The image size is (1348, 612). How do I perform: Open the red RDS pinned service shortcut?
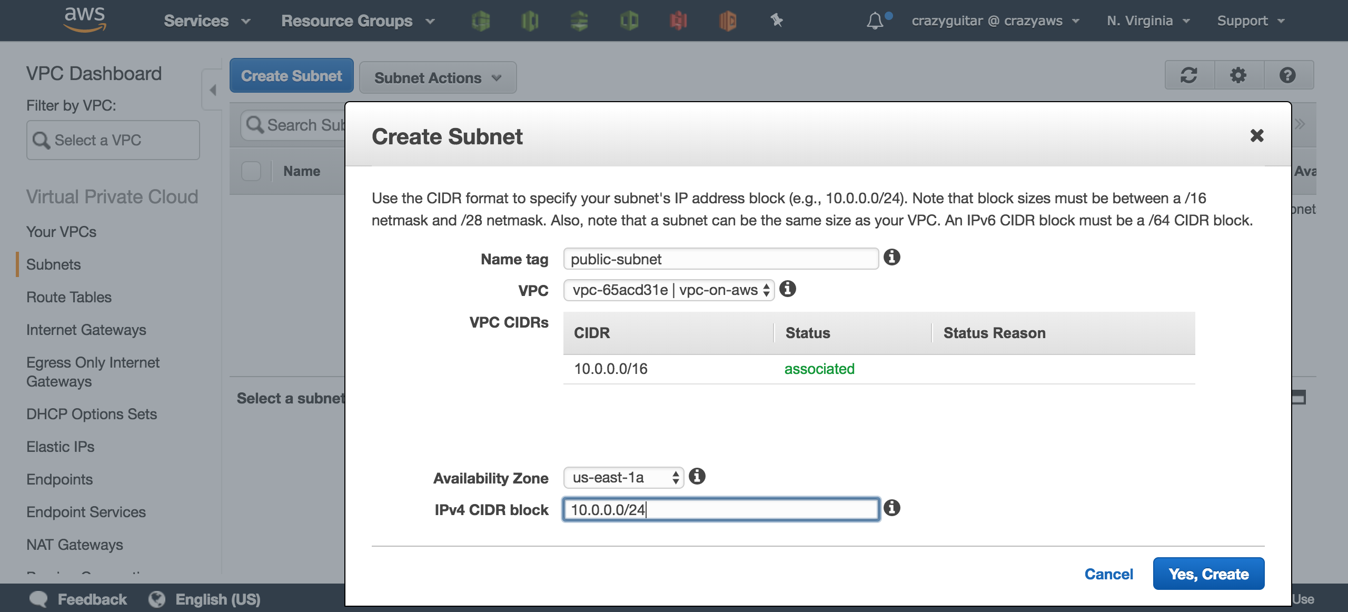[679, 21]
